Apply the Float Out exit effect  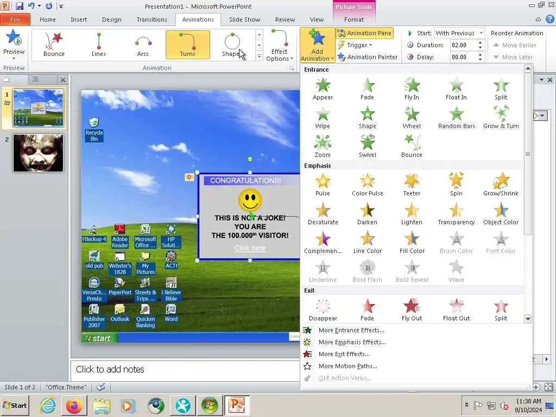coord(456,310)
